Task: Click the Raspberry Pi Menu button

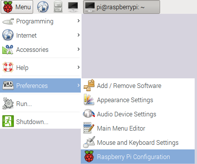Action: (17, 7)
